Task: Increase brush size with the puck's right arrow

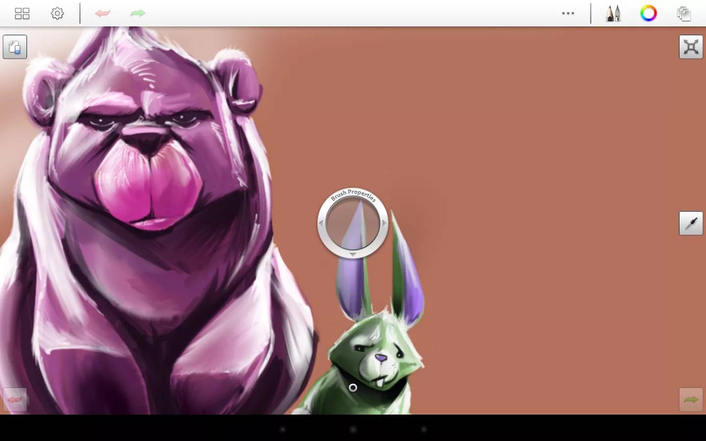Action: 384,222
